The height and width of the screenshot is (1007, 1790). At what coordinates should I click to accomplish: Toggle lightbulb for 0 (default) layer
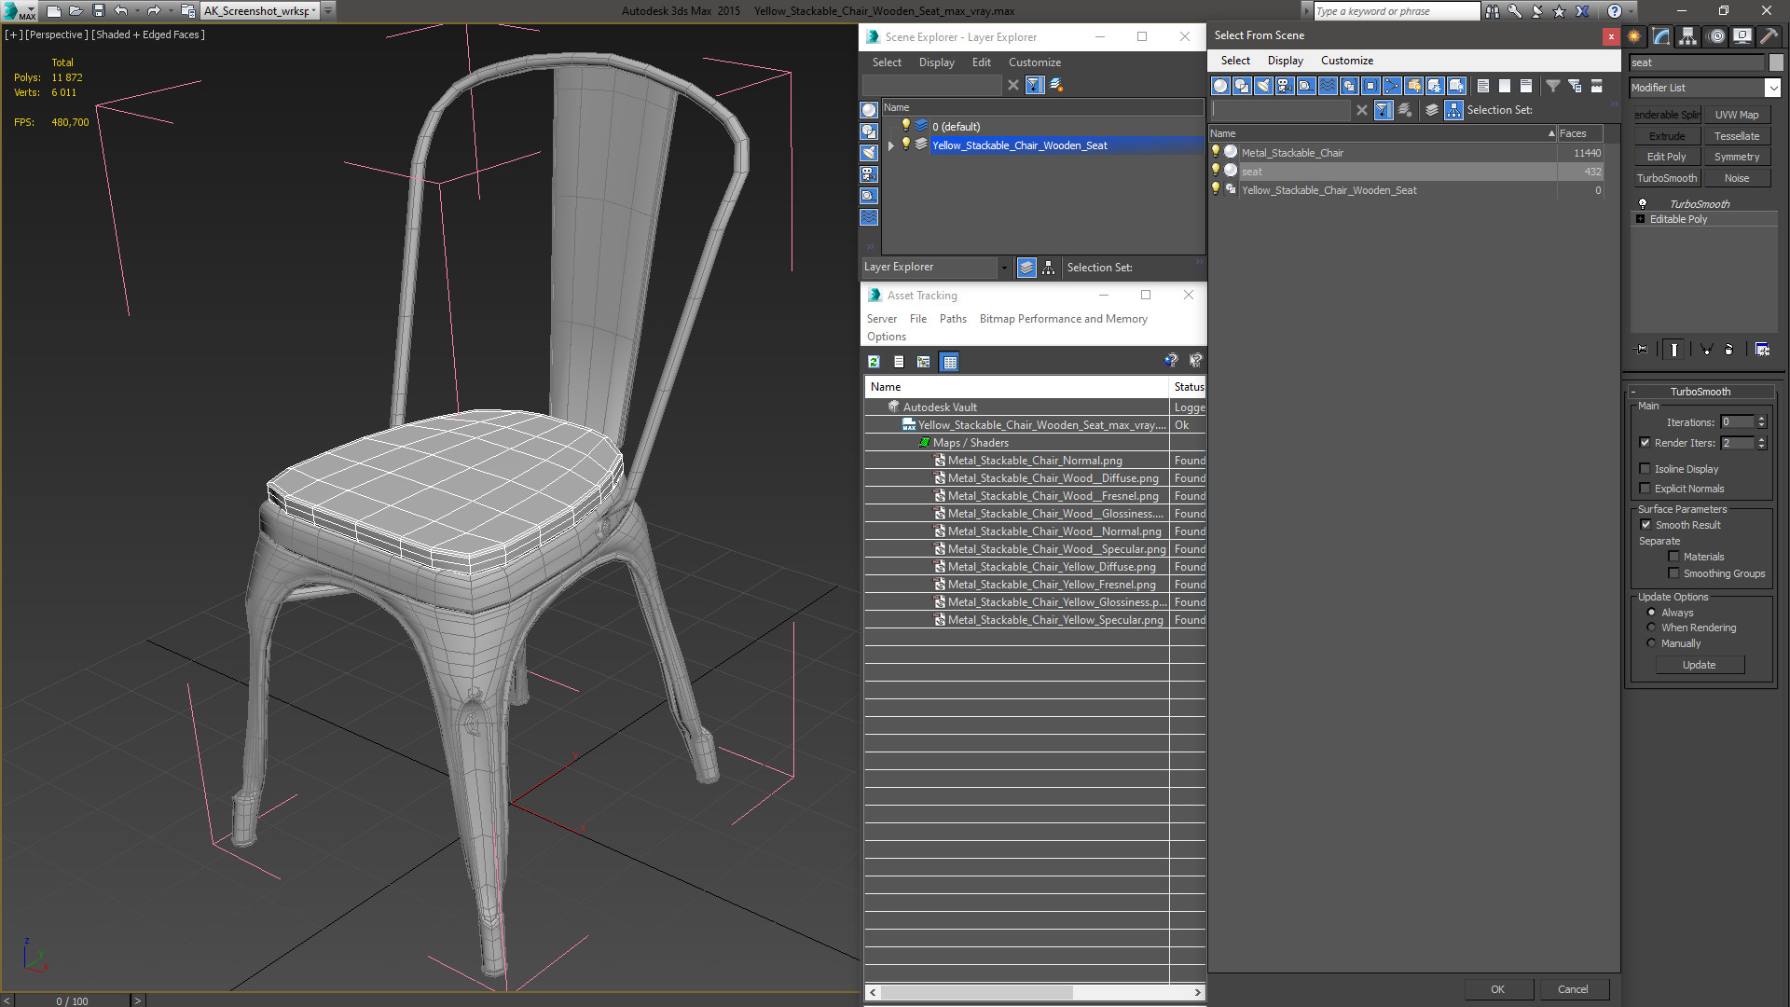905,126
